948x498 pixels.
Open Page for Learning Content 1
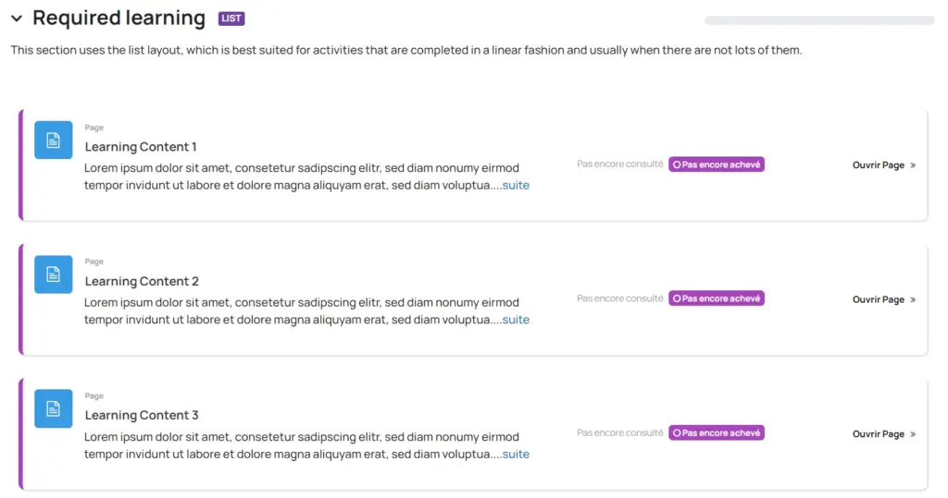883,165
